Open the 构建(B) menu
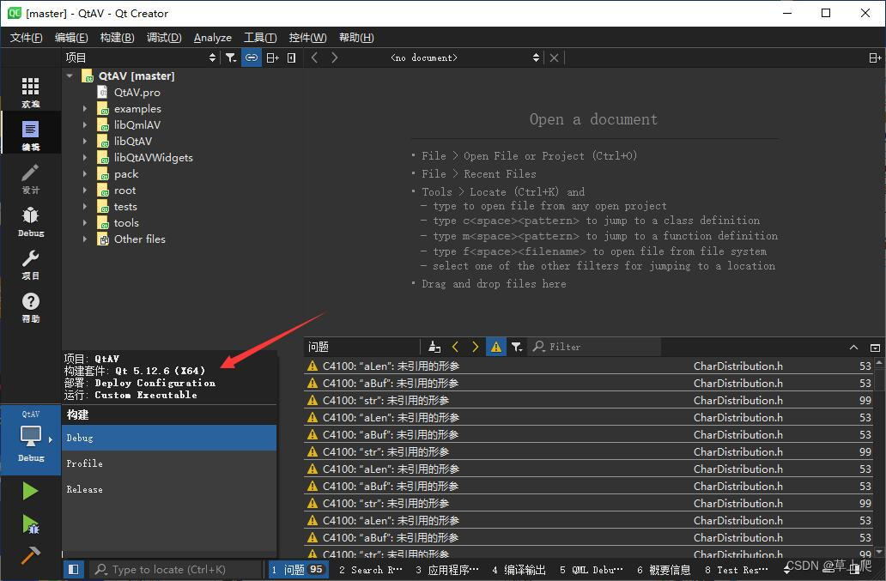The height and width of the screenshot is (581, 886). 117,38
